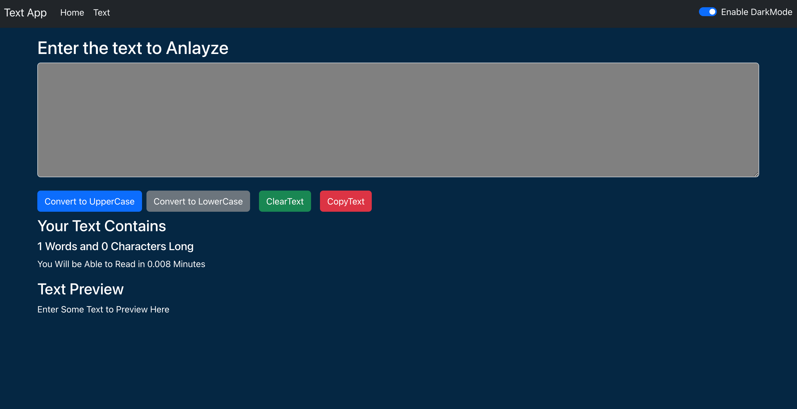The height and width of the screenshot is (409, 797).
Task: Focus the gray text input area
Action: (398, 120)
